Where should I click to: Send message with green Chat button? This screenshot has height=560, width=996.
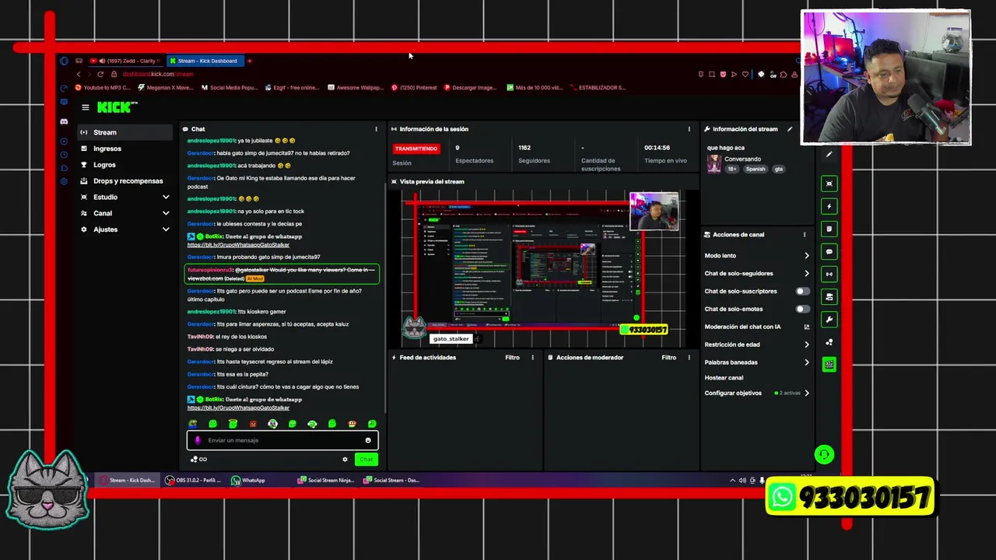click(366, 459)
